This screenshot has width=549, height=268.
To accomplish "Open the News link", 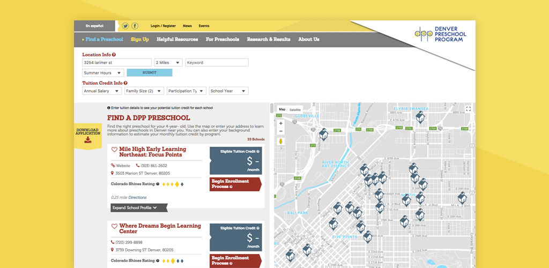I will tap(187, 26).
